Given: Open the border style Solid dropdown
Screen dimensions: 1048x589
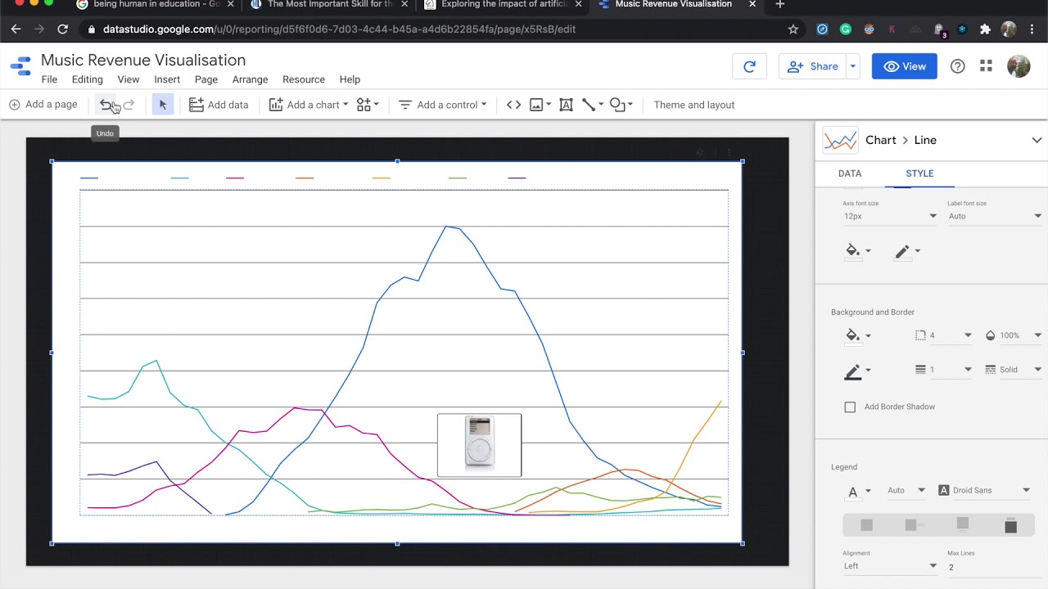Looking at the screenshot, I should (x=1014, y=370).
